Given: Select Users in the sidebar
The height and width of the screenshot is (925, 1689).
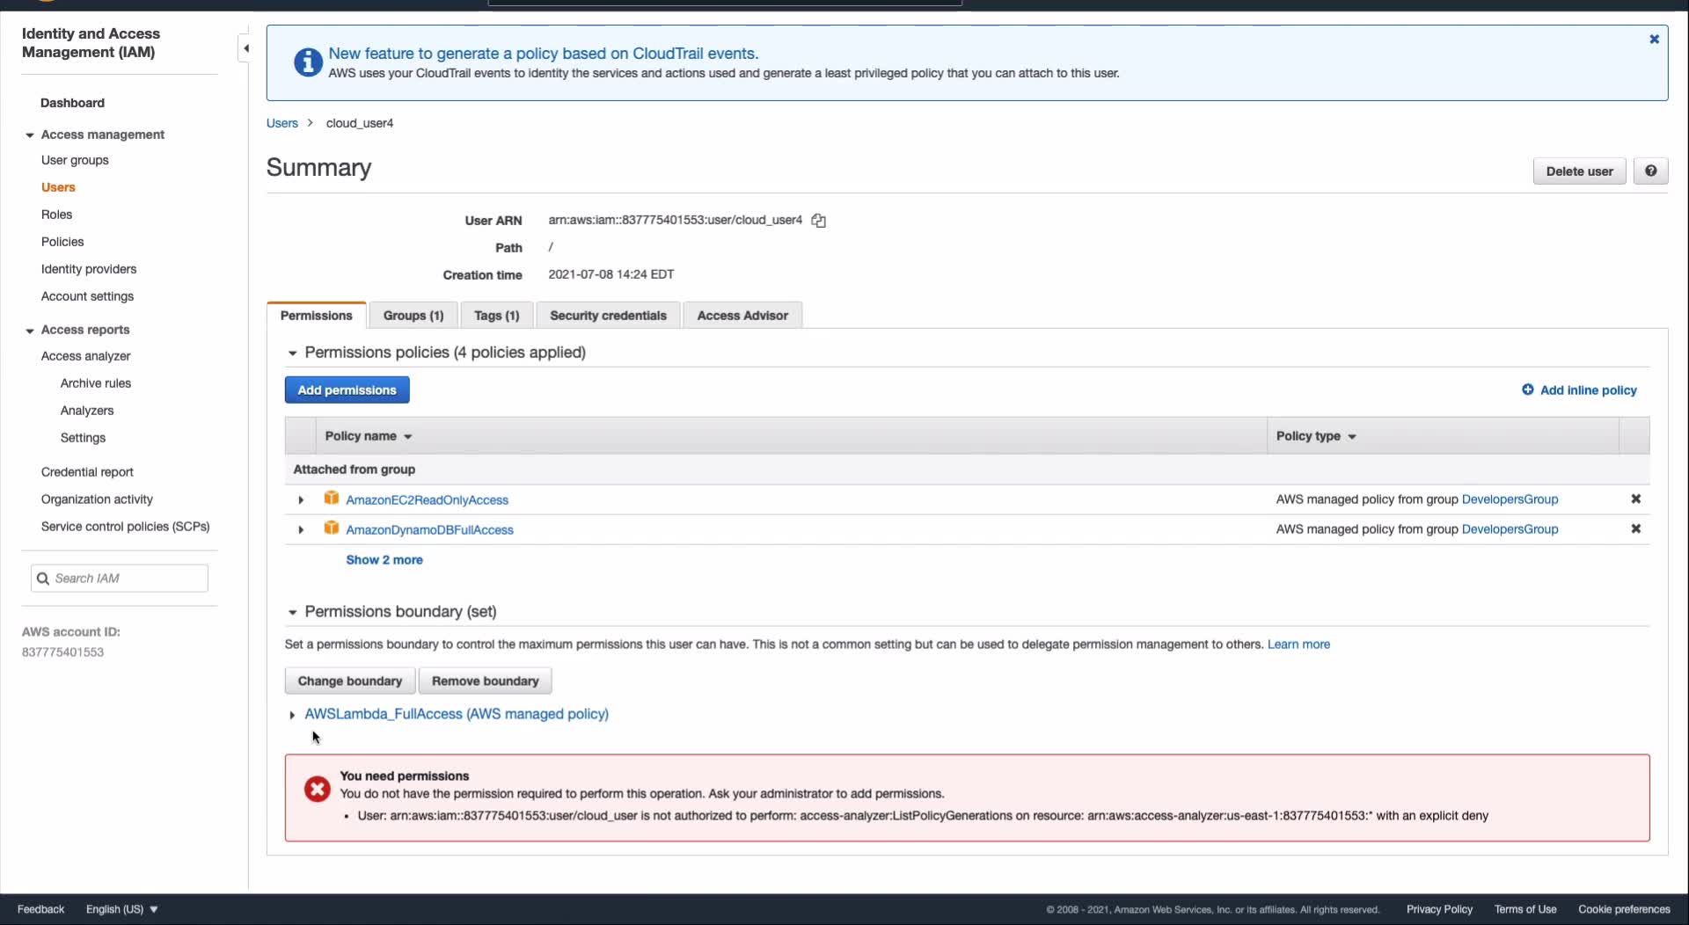Looking at the screenshot, I should (58, 187).
